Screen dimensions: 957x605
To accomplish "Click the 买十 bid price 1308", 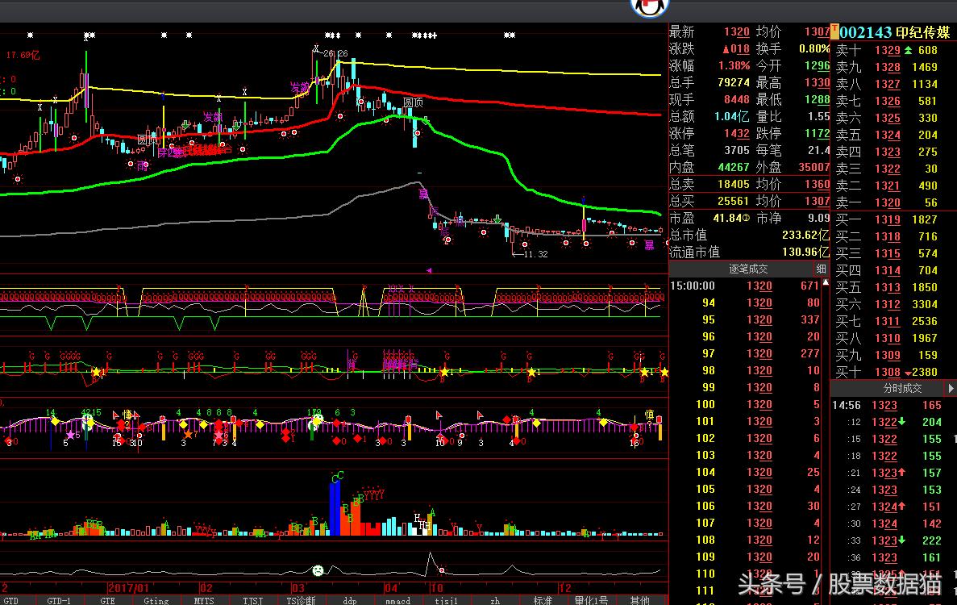I will pos(888,372).
